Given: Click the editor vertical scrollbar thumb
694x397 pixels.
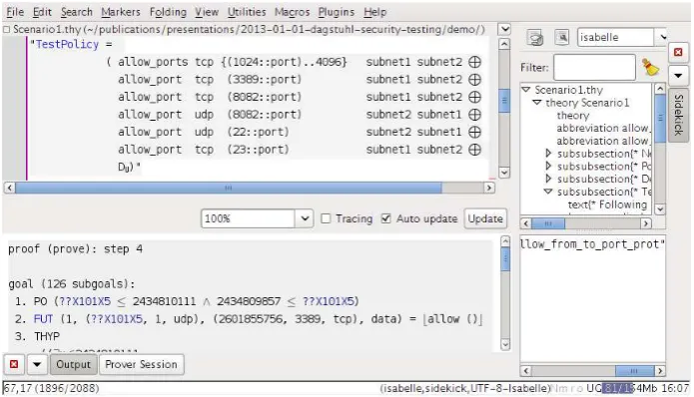Looking at the screenshot, I should pyautogui.click(x=504, y=101).
